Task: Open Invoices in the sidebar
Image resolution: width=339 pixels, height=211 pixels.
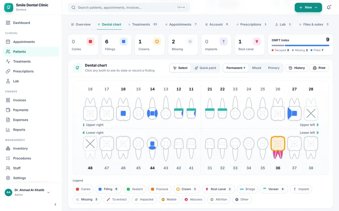Action: pos(31,100)
